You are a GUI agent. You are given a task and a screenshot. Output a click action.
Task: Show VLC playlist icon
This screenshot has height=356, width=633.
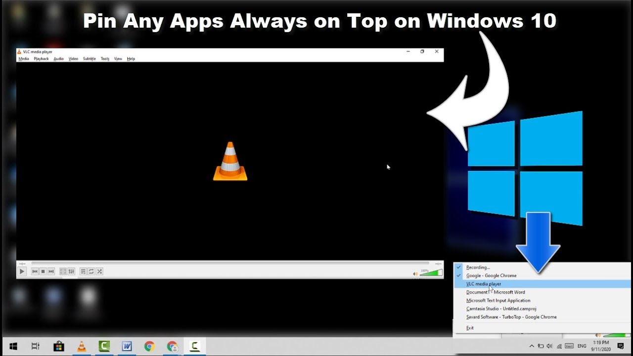(x=83, y=271)
